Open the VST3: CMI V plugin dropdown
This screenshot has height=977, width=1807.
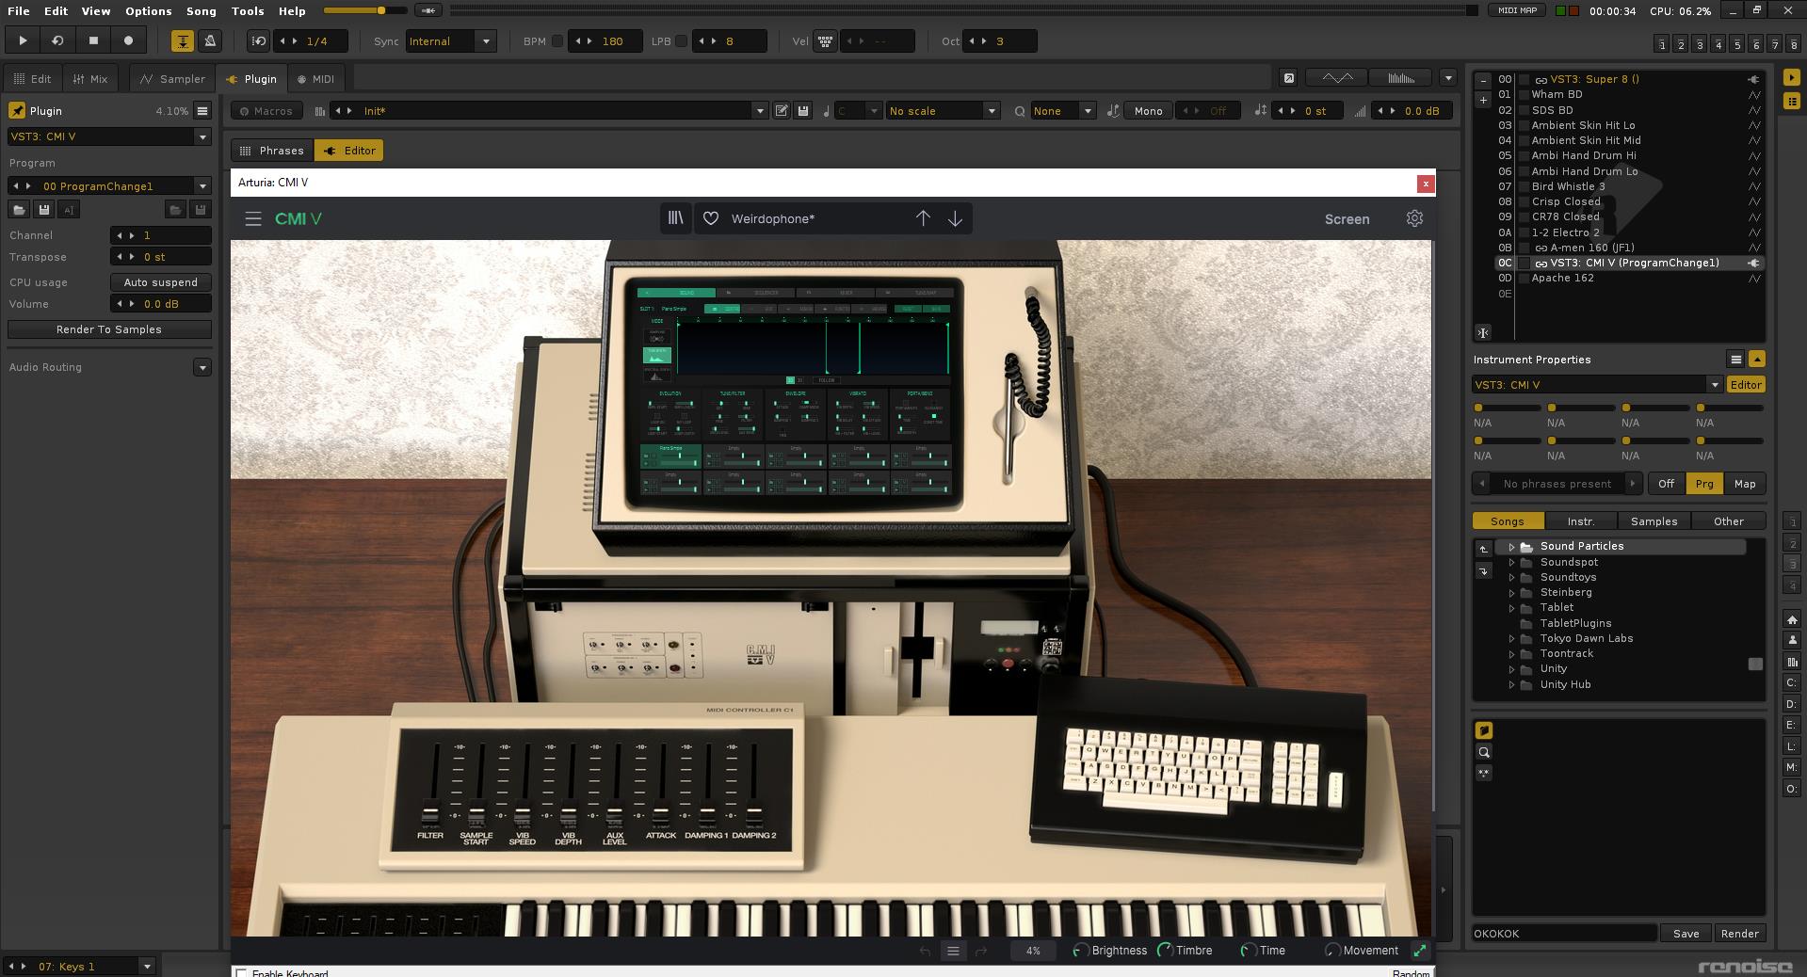109,136
